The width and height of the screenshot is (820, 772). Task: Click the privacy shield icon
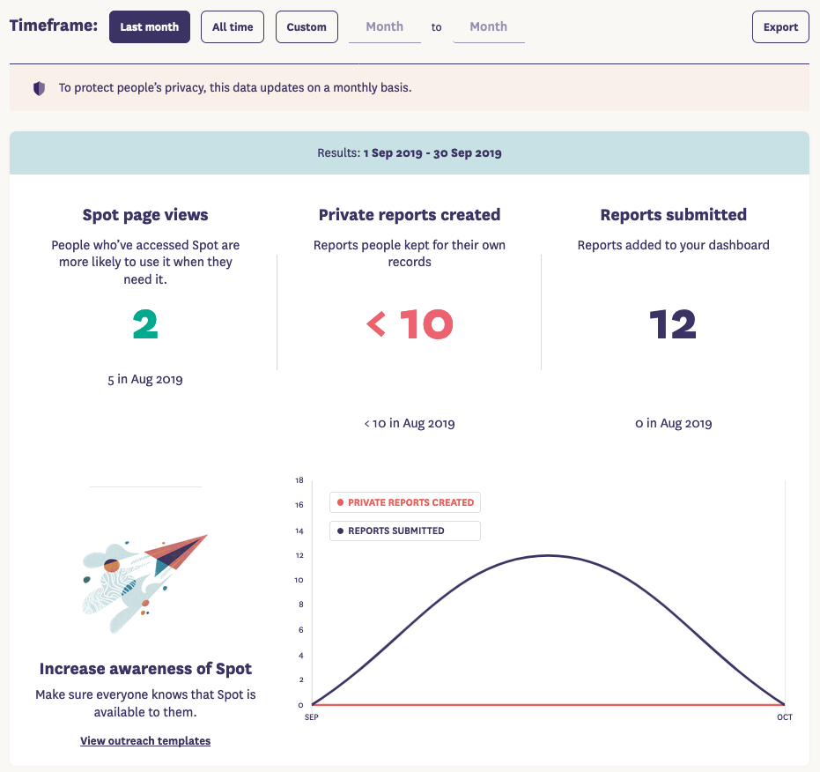(39, 88)
